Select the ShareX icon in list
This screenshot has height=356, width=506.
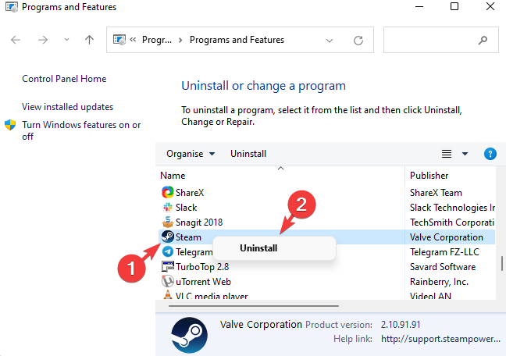pyautogui.click(x=167, y=192)
